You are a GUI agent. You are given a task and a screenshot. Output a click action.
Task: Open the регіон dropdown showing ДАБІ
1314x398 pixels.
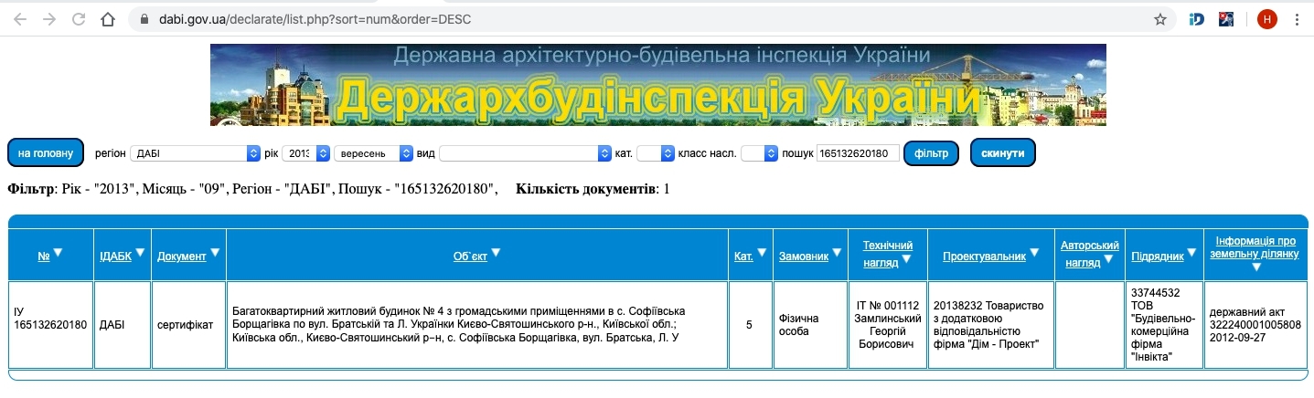pyautogui.click(x=195, y=153)
